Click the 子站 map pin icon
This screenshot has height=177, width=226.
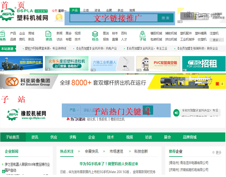[142, 34]
